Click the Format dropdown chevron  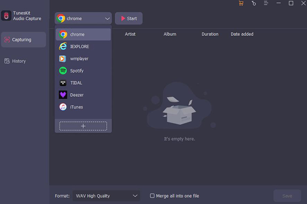tap(135, 196)
